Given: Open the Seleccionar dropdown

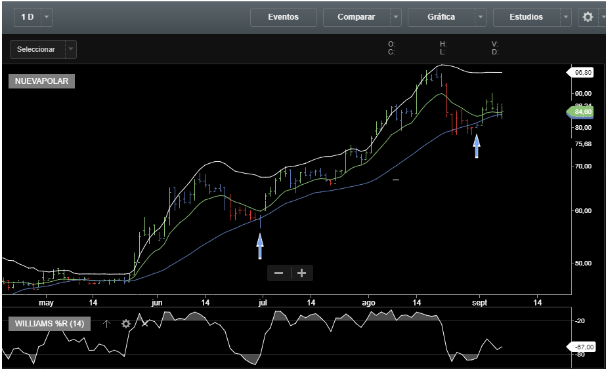Looking at the screenshot, I should tap(43, 50).
